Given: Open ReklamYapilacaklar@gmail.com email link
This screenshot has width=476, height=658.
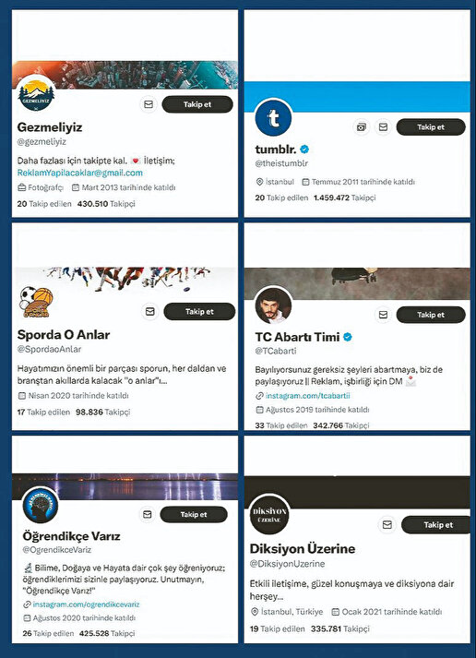Looking at the screenshot, I should 79,173.
